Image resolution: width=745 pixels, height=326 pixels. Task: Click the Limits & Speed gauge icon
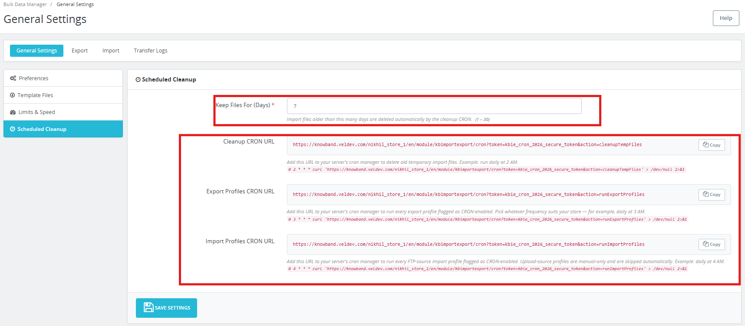(x=13, y=112)
